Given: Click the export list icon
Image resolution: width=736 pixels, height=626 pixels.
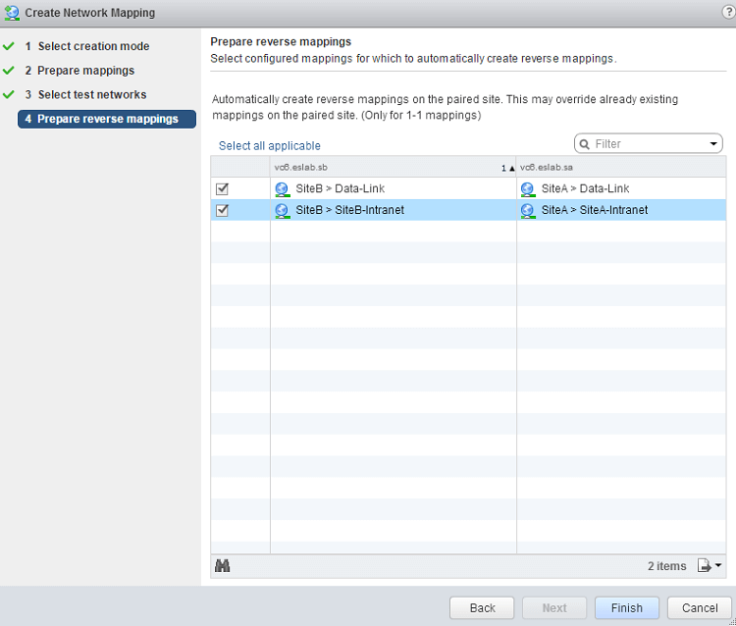Looking at the screenshot, I should click(704, 566).
